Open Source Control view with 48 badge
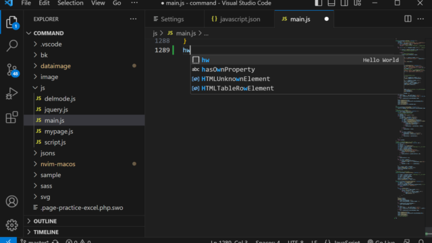The width and height of the screenshot is (432, 243). click(x=12, y=70)
